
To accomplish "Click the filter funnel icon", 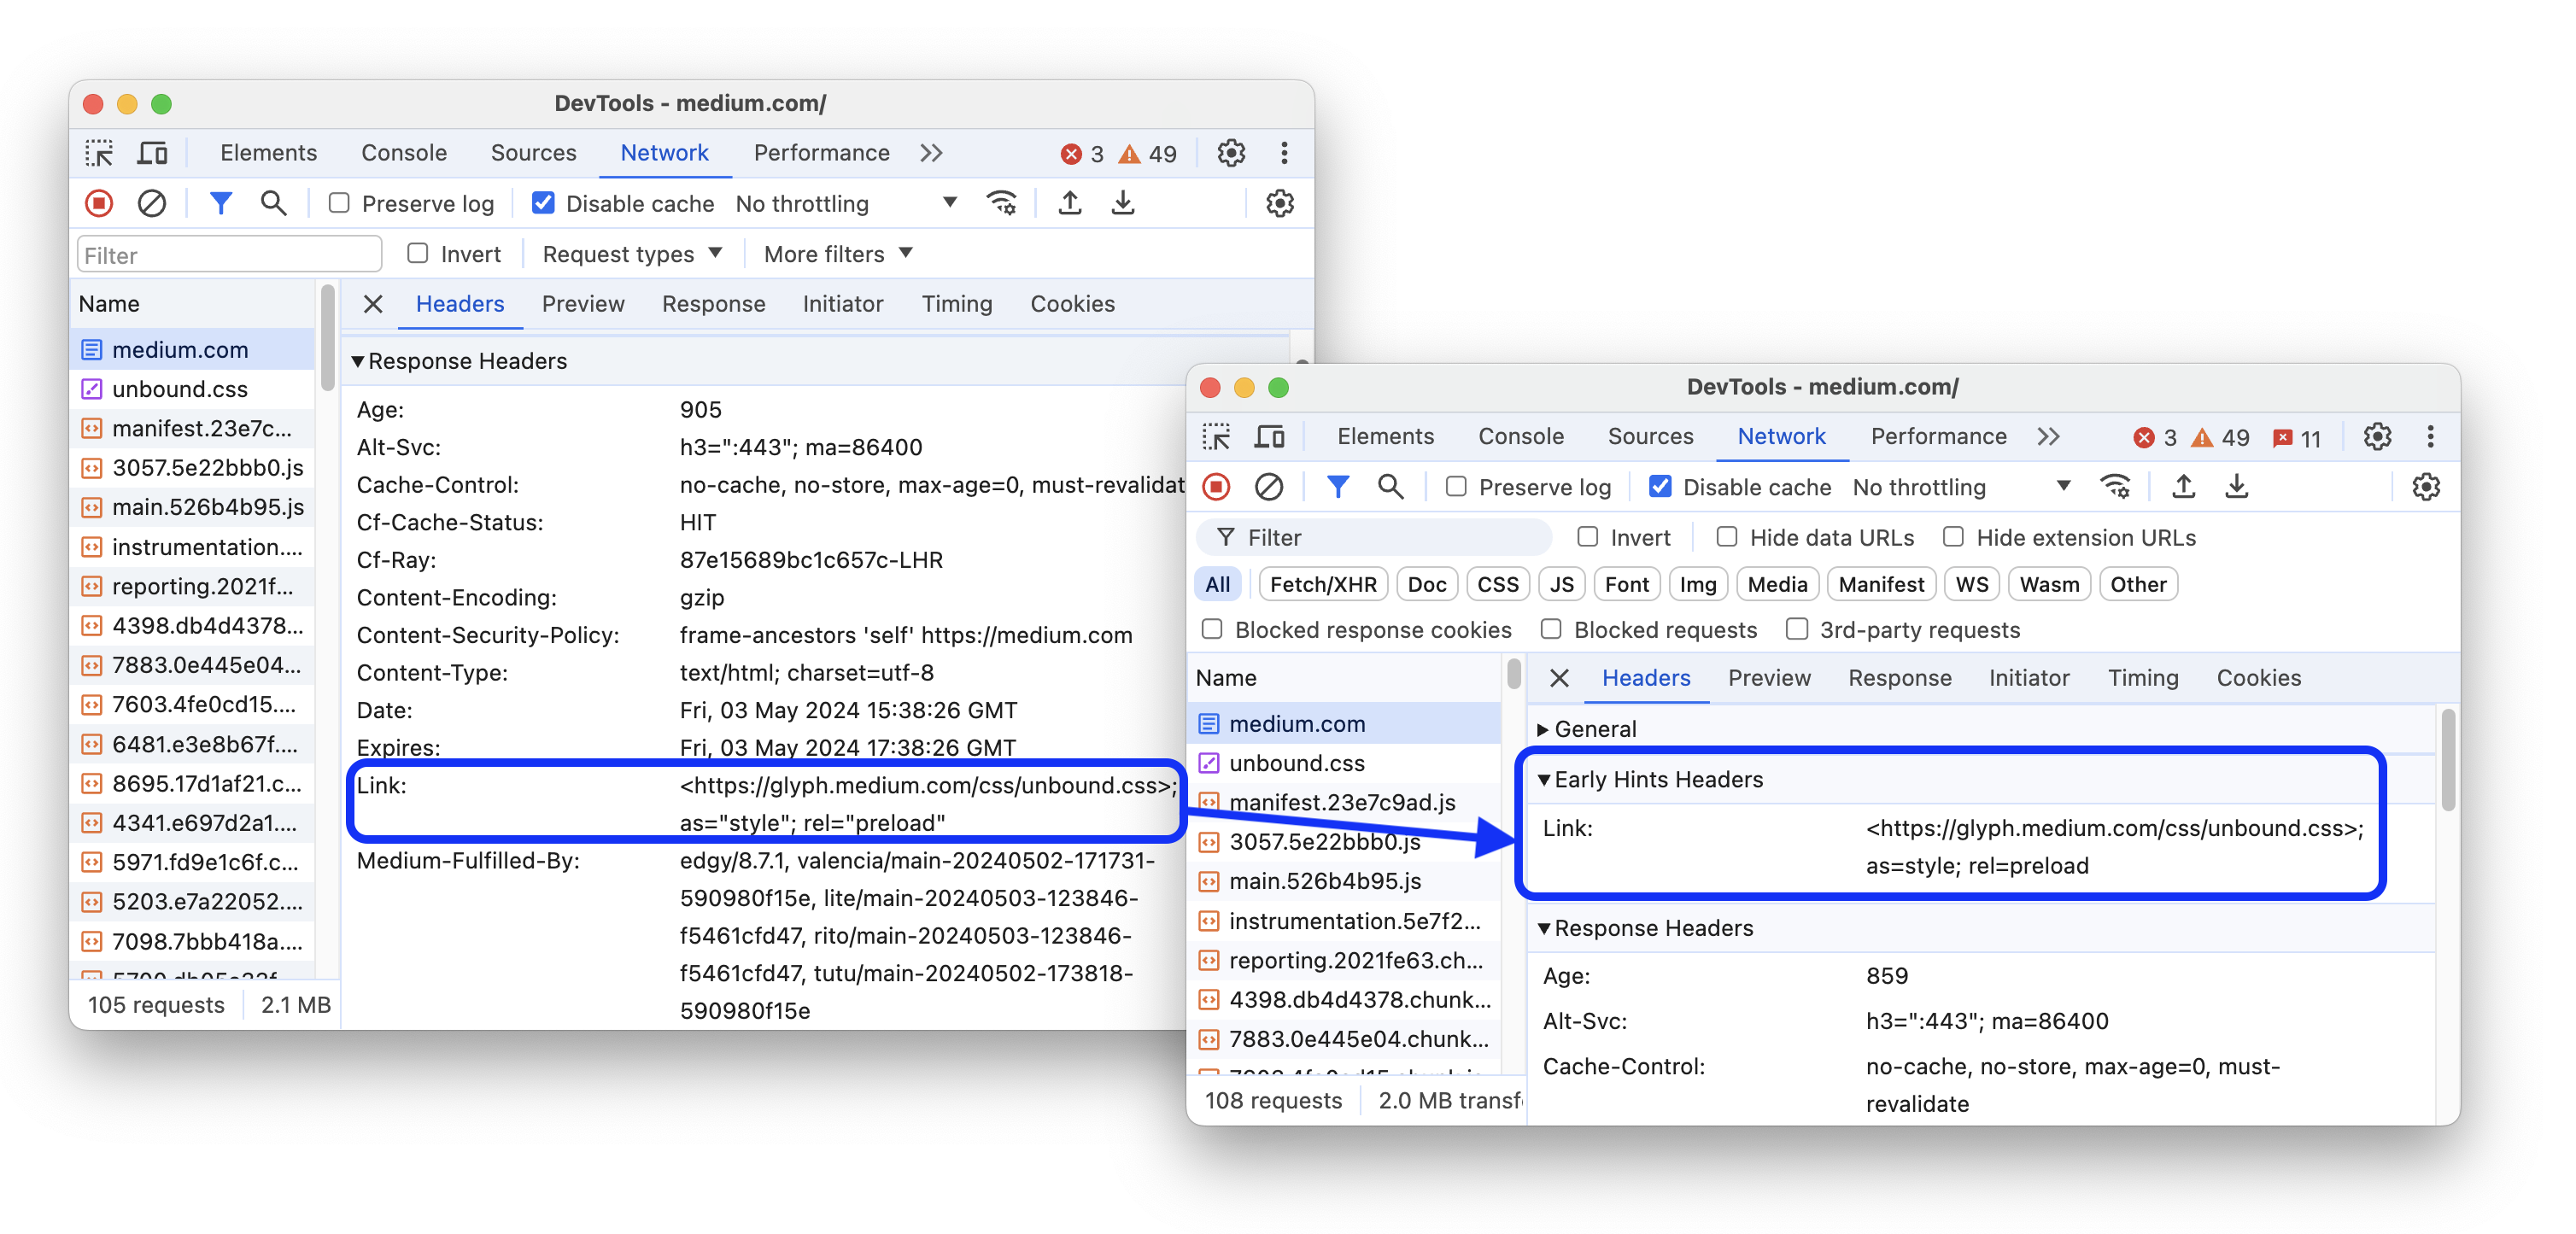I will [x=220, y=202].
